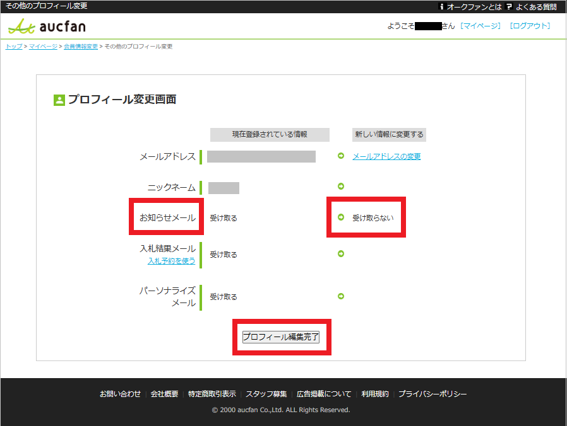Click 受け取る in the パーソナライズメール row
The image size is (567, 426).
click(224, 297)
